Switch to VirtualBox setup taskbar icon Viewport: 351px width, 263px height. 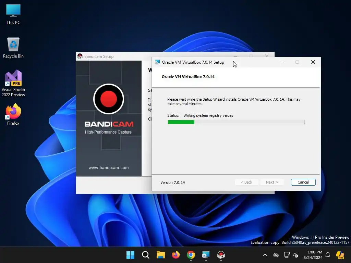point(206,255)
